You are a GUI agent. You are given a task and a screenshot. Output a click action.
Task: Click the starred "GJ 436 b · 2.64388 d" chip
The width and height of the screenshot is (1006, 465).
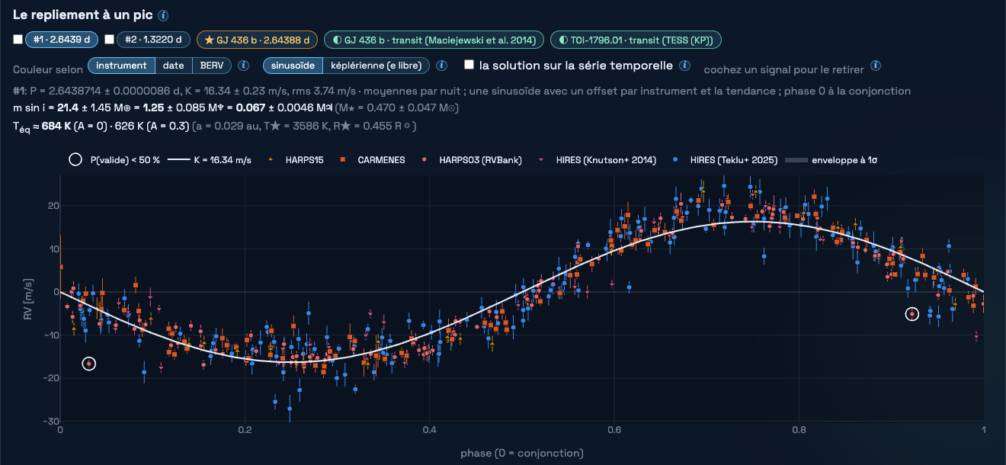(257, 40)
